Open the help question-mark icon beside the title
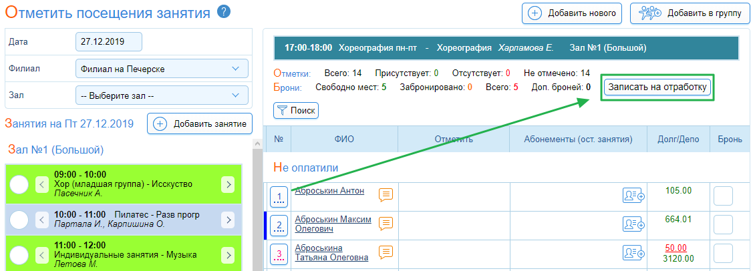The width and height of the screenshot is (755, 271). tap(223, 11)
